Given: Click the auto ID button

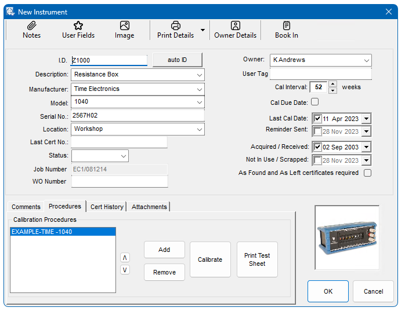Looking at the screenshot, I should click(177, 60).
